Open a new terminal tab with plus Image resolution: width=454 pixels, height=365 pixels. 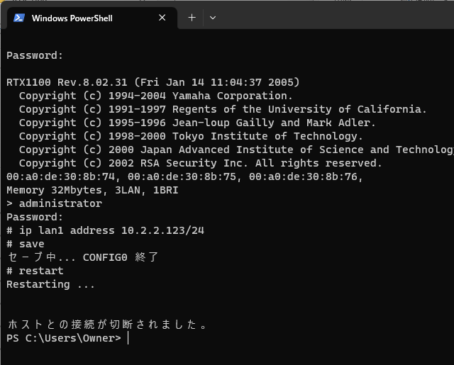coord(192,18)
